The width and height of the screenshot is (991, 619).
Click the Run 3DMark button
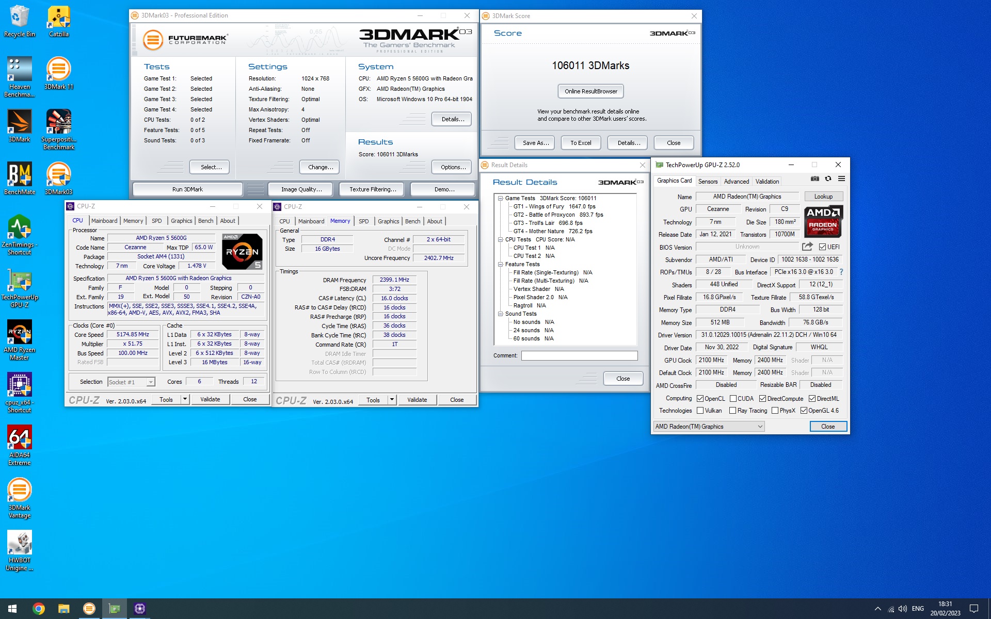coord(187,189)
